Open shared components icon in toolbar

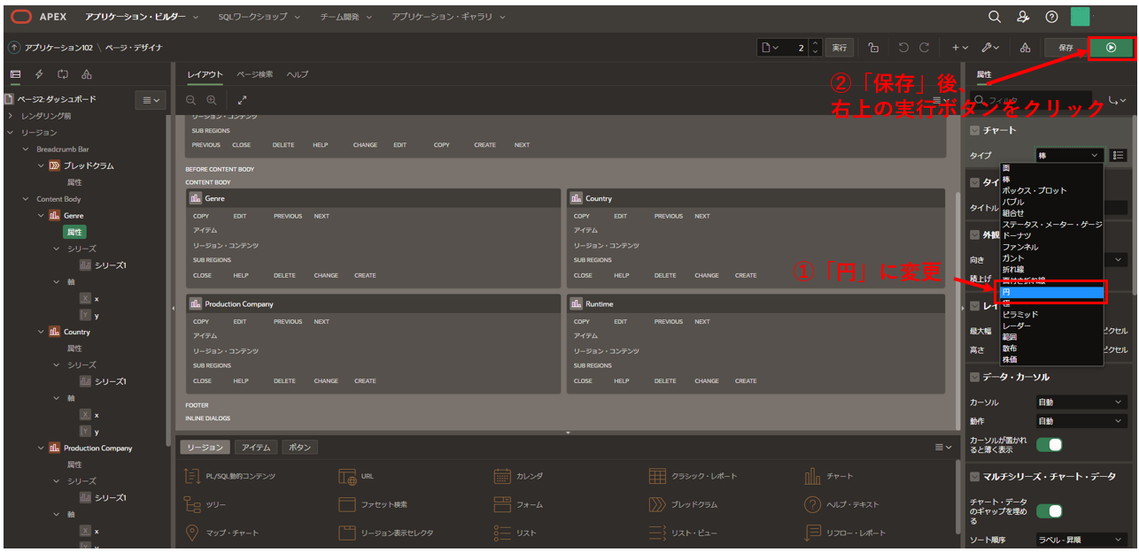tap(1024, 47)
